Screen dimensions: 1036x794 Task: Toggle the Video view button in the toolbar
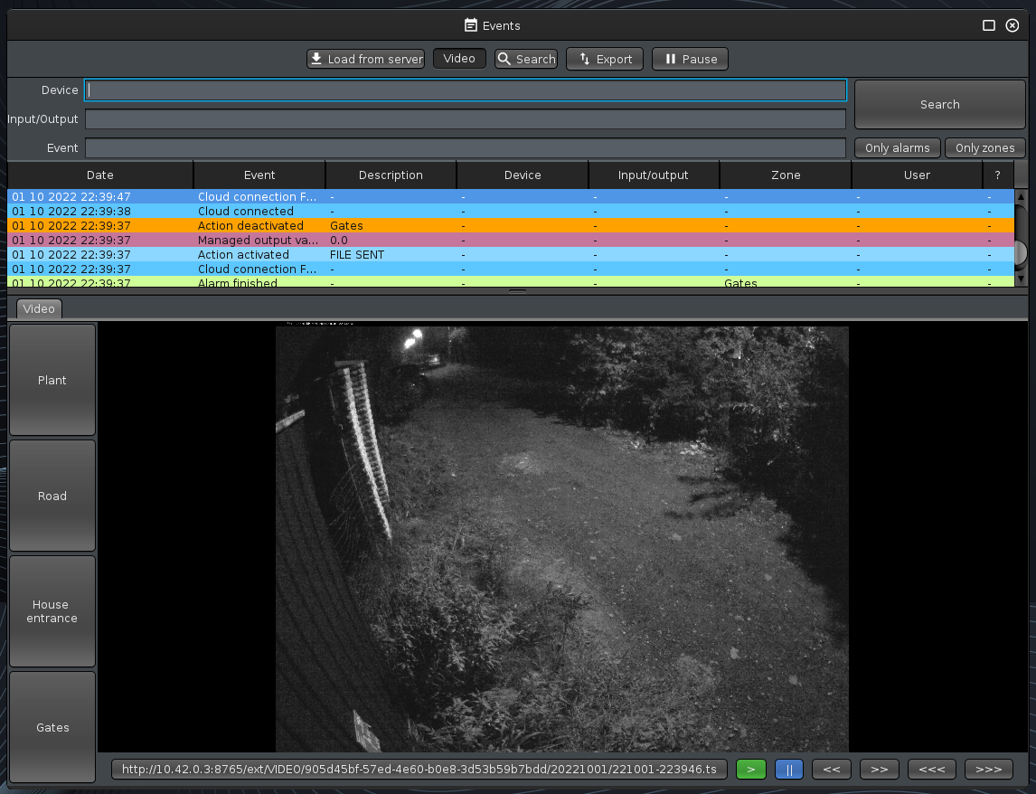click(x=459, y=58)
